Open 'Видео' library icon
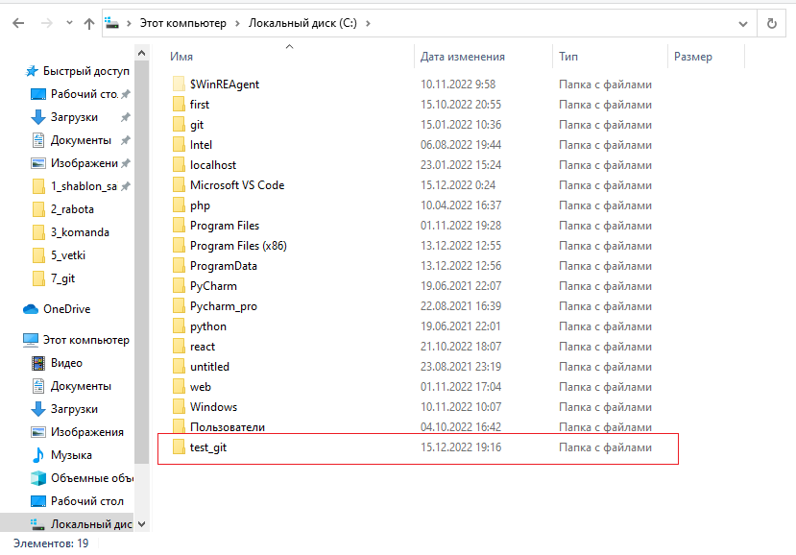Image resolution: width=796 pixels, height=555 pixels. (x=38, y=363)
